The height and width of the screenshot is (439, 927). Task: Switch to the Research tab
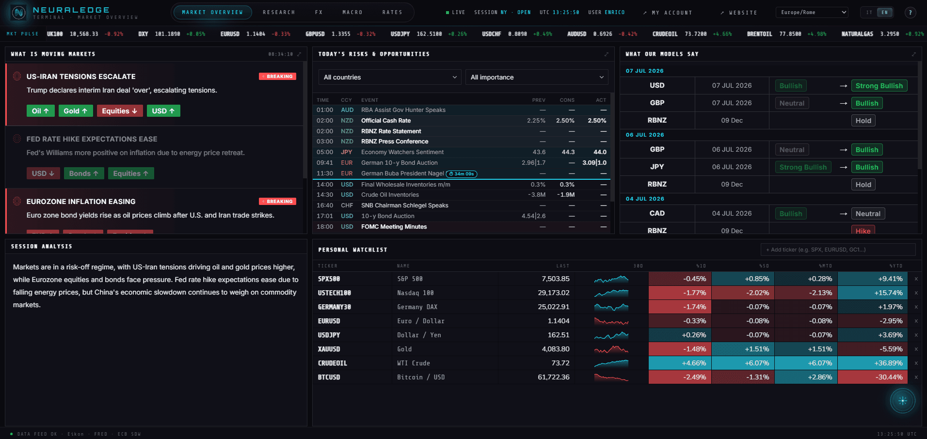click(279, 13)
